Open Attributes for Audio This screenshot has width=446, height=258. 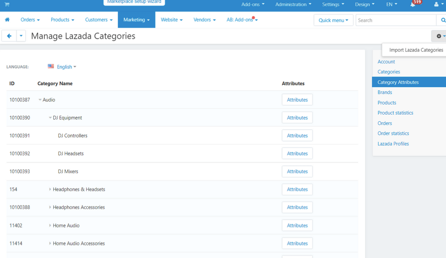pyautogui.click(x=297, y=100)
